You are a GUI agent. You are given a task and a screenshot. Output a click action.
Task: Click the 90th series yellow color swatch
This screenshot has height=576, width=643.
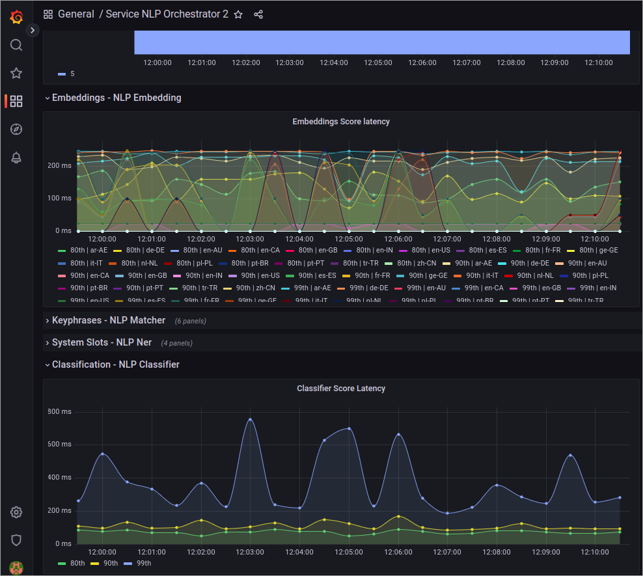point(94,563)
